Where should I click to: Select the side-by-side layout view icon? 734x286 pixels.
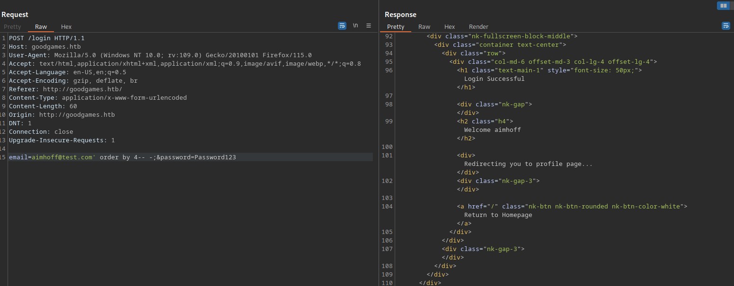(x=723, y=6)
